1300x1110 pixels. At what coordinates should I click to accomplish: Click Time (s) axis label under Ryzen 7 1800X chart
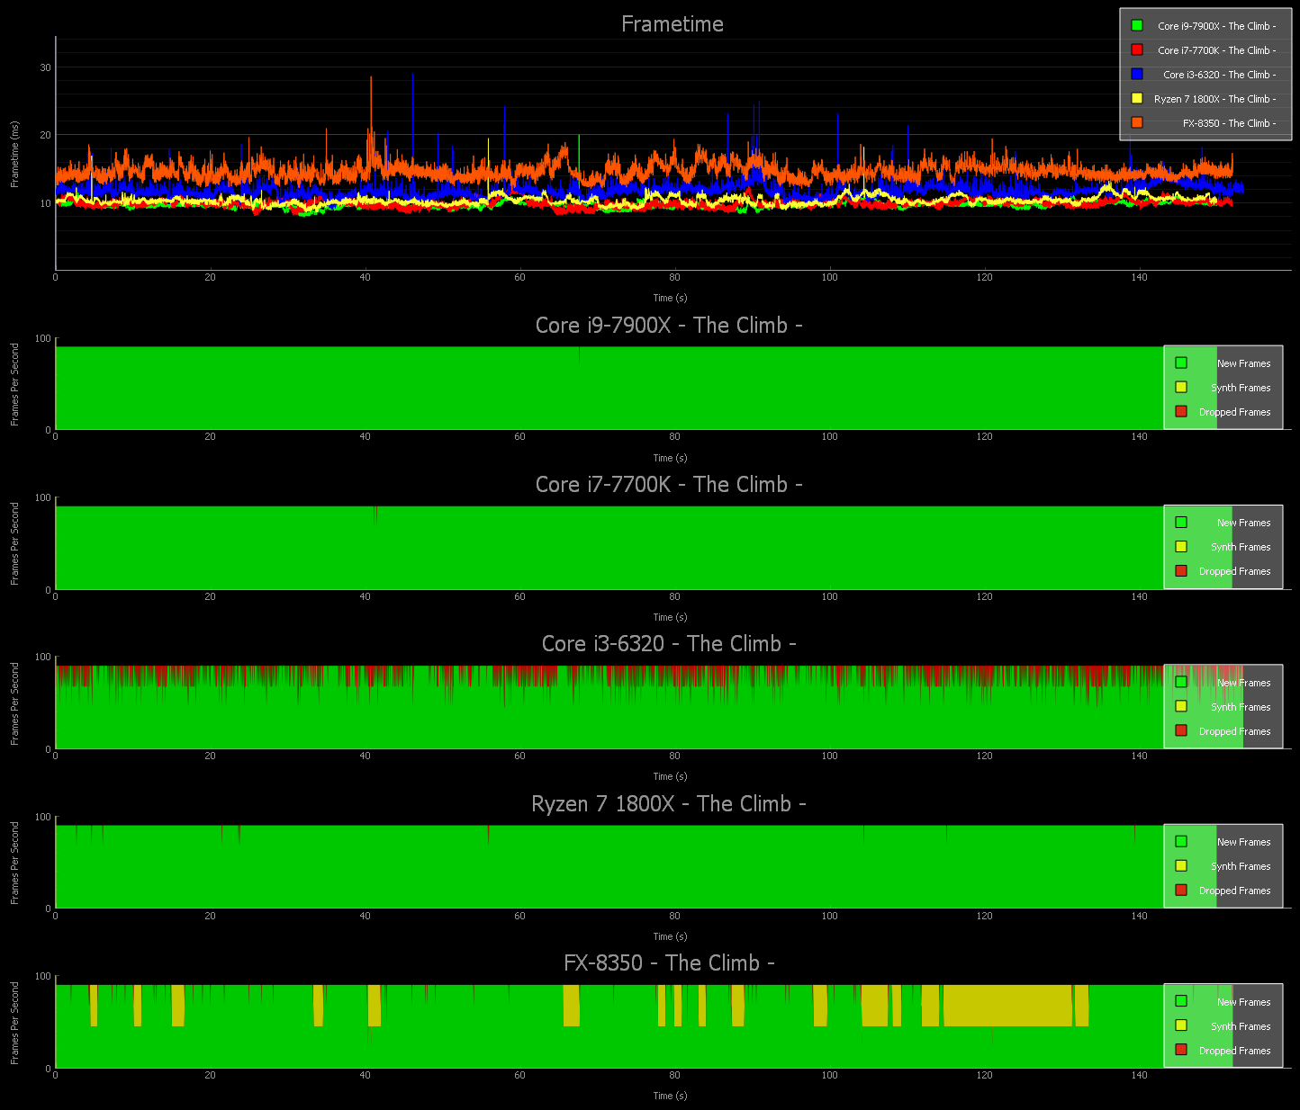click(670, 936)
